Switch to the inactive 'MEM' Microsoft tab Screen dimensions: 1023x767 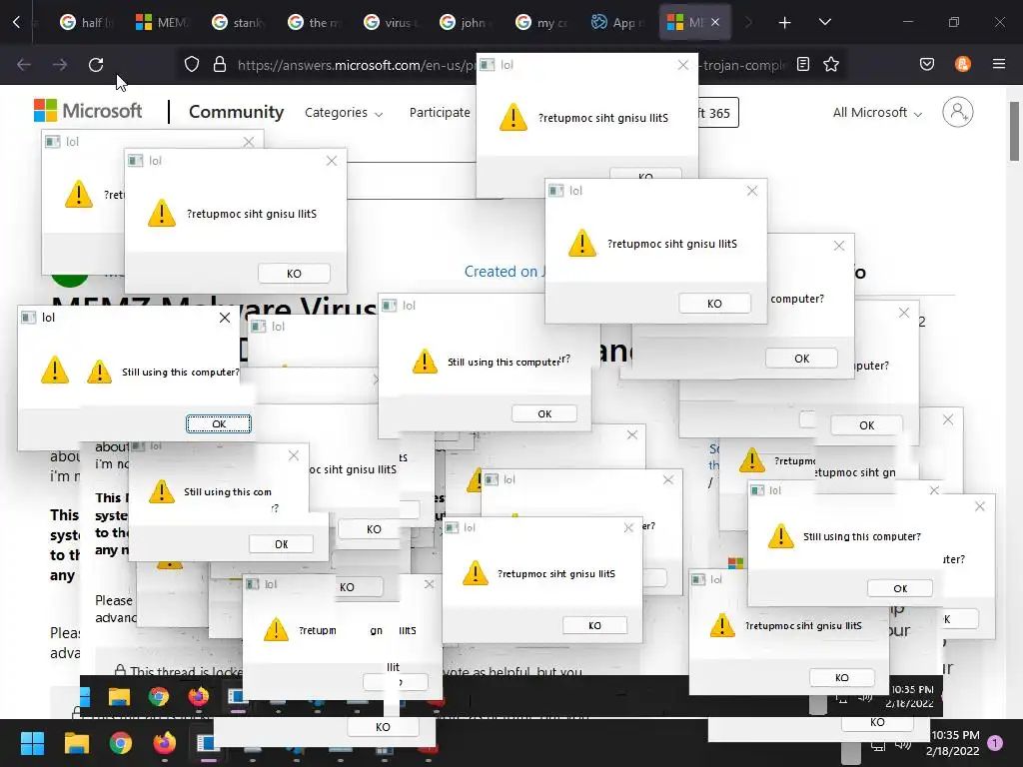(x=162, y=22)
